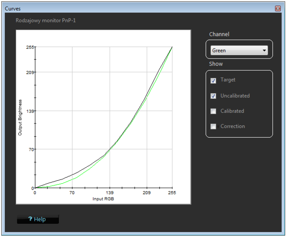Image resolution: width=286 pixels, height=236 pixels.
Task: Enable the Correction checkbox
Action: point(213,126)
